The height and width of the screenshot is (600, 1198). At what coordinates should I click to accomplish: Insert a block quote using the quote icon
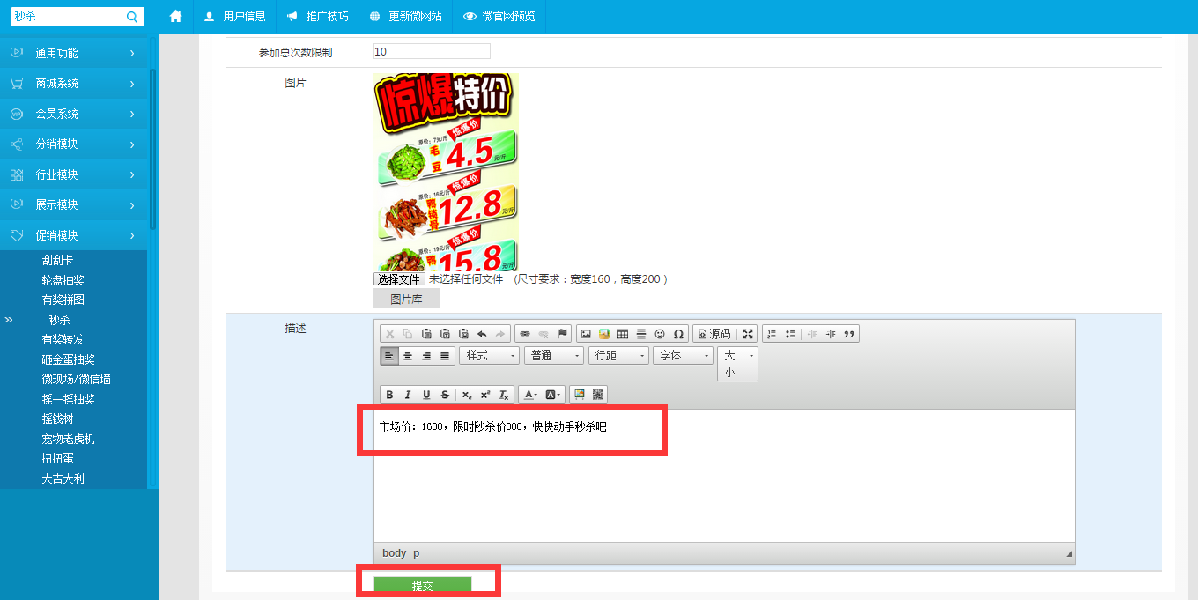point(849,334)
